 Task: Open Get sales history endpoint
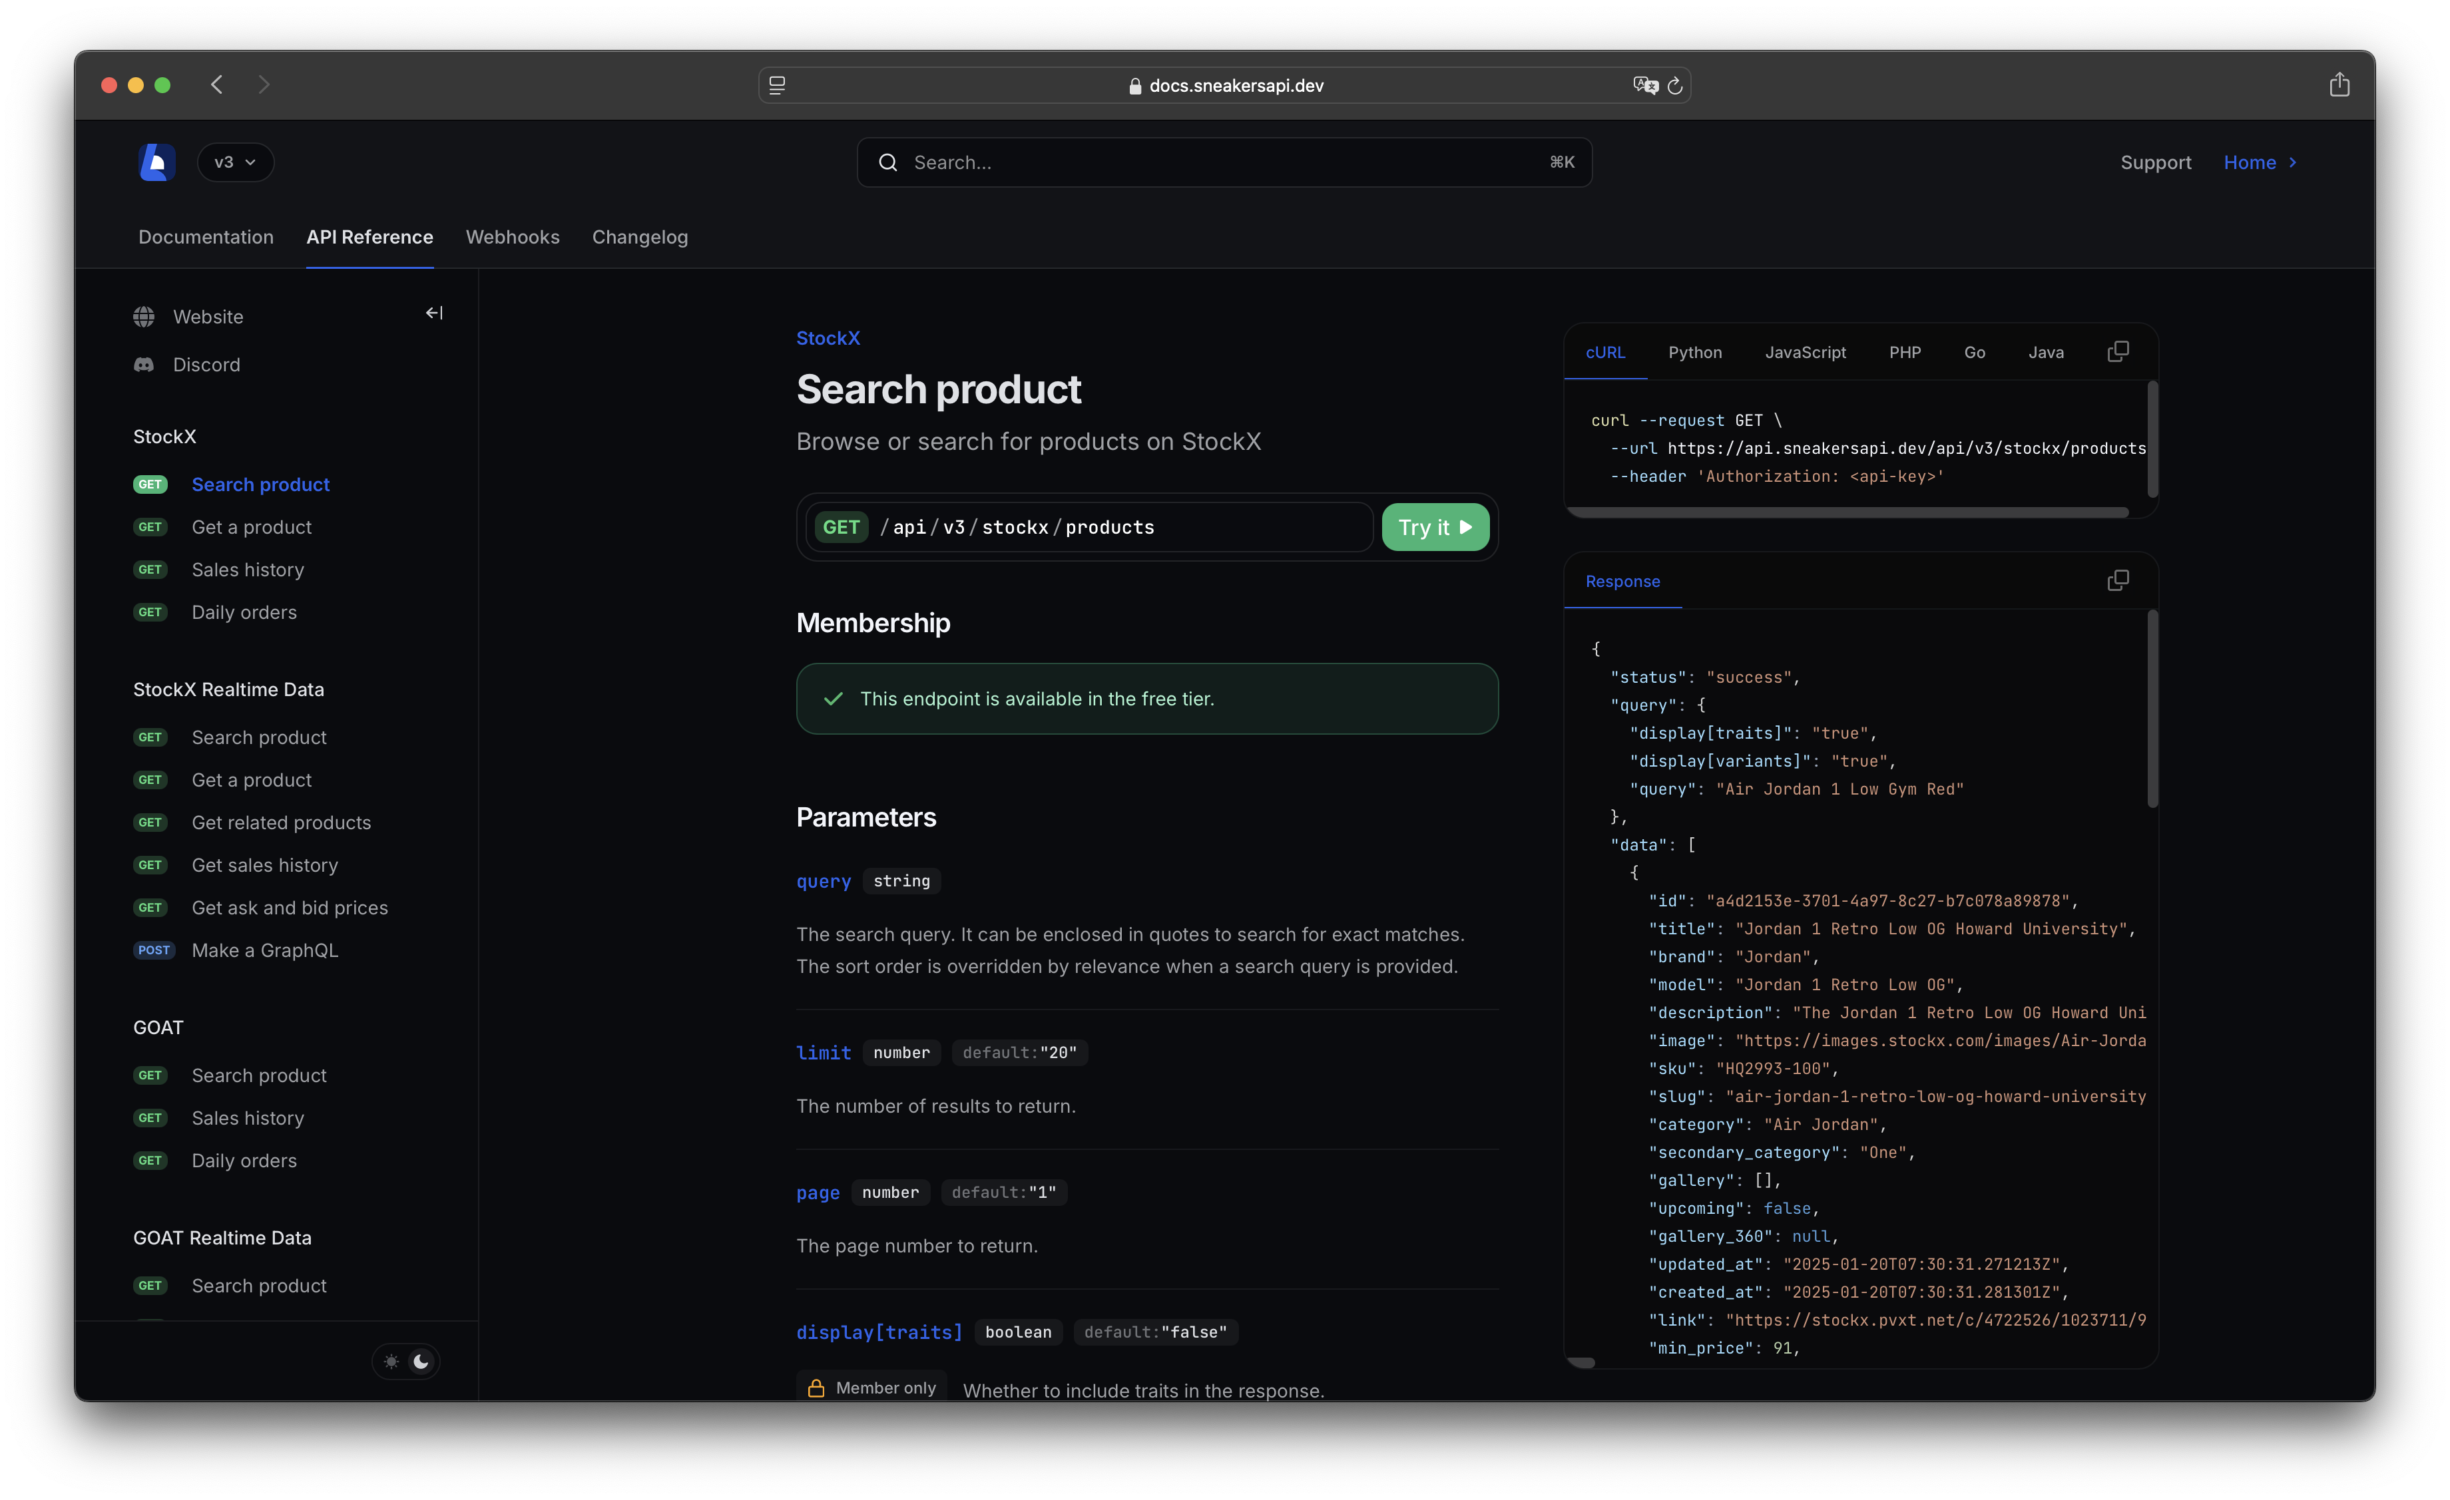(264, 866)
